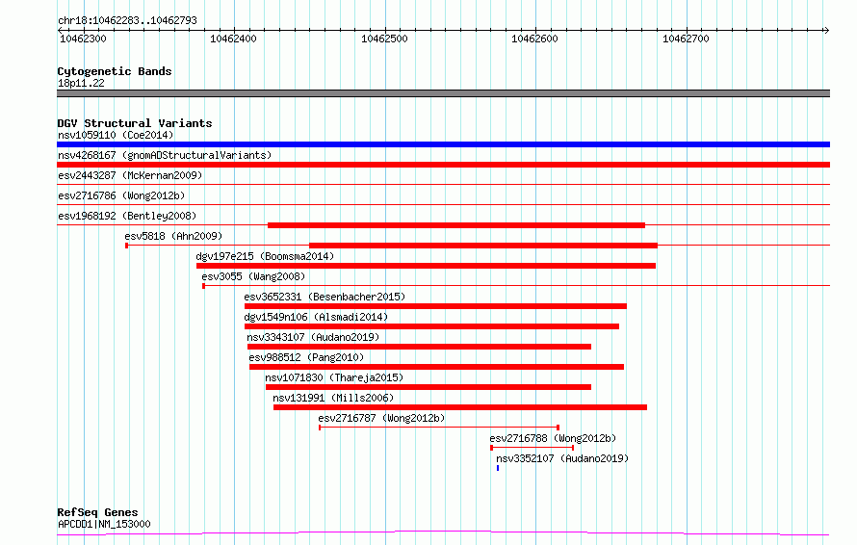
Task: Select the dgv197e215 red variant bar
Action: tap(426, 266)
